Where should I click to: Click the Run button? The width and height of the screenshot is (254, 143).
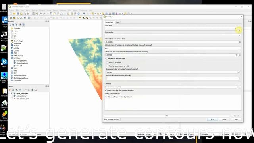pos(212,120)
